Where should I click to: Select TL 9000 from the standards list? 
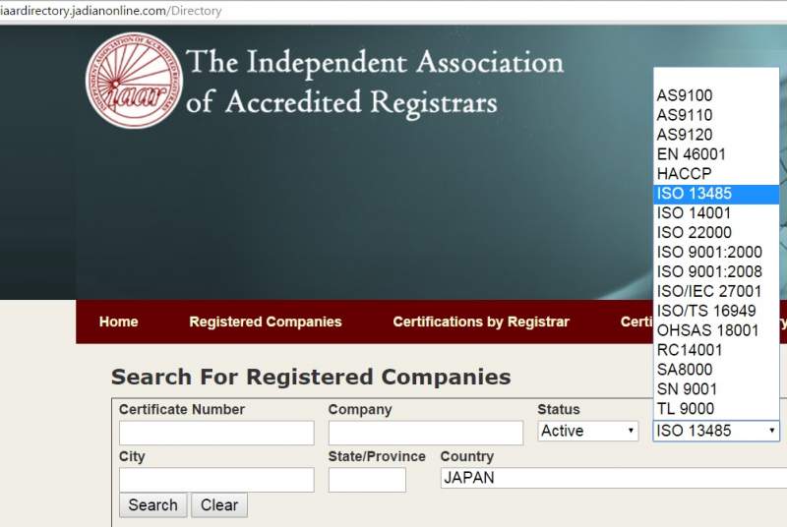[x=716, y=409]
